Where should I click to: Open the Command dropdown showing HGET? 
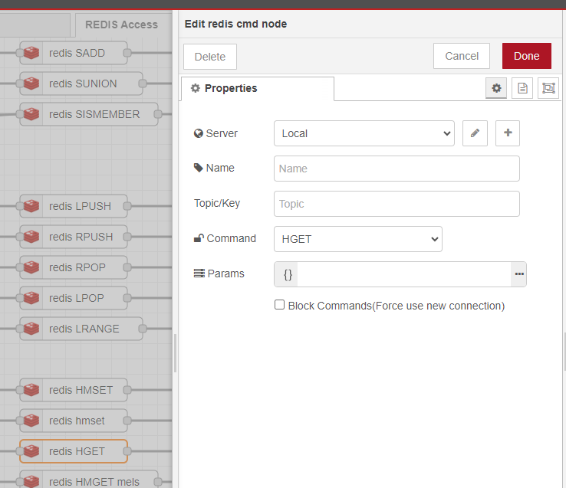pyautogui.click(x=357, y=239)
